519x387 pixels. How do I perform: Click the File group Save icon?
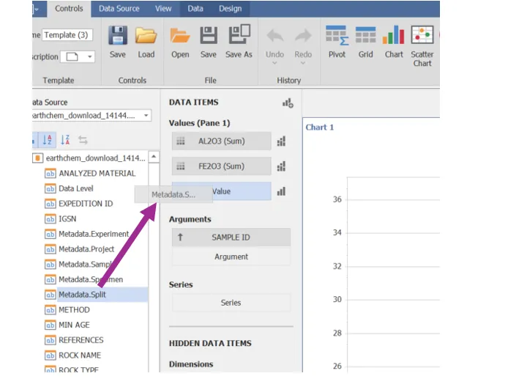[209, 35]
